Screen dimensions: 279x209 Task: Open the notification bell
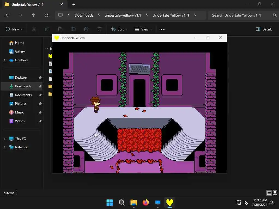pyautogui.click(x=272, y=202)
